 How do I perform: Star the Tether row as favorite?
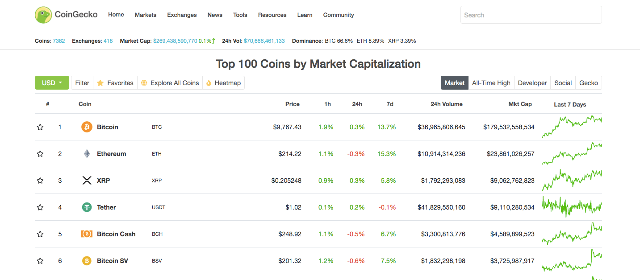(x=40, y=207)
